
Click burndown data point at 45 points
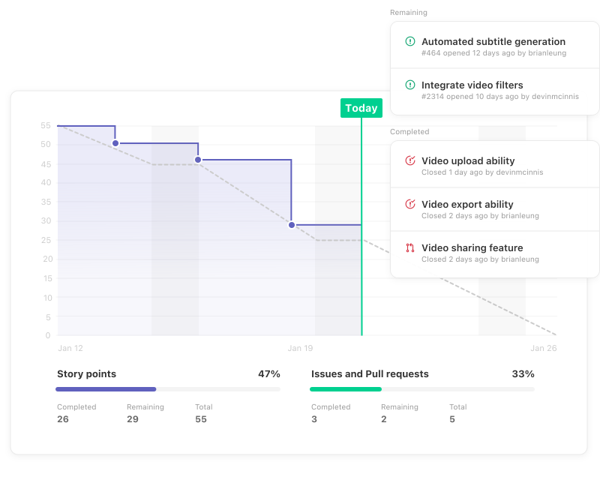[198, 160]
